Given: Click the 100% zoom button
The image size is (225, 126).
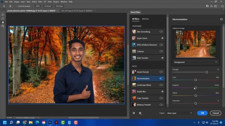Looking at the screenshot, I should click(38, 6).
